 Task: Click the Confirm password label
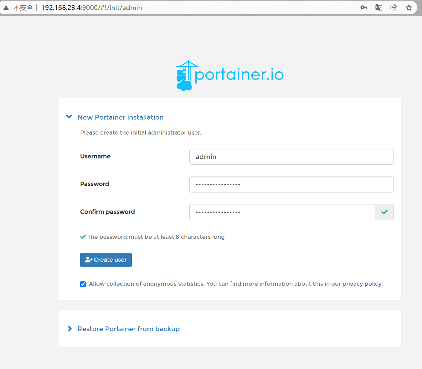tap(107, 212)
